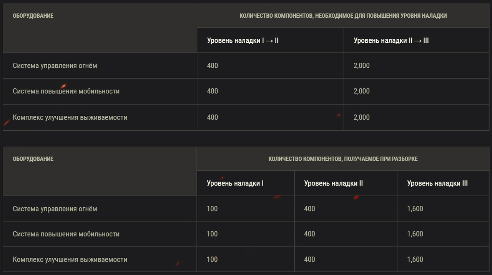Click the 1,600 value for Система управления огнём

[415, 209]
